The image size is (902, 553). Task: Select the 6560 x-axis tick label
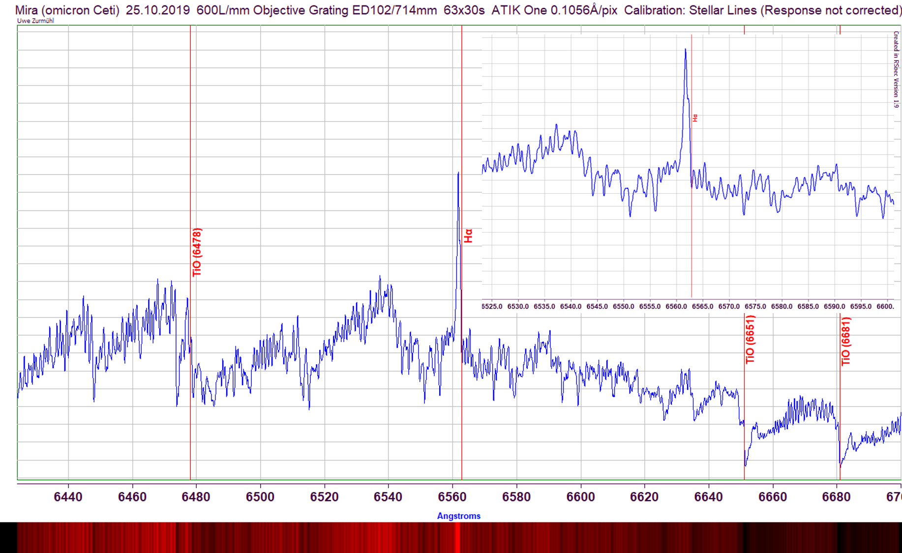pos(452,497)
